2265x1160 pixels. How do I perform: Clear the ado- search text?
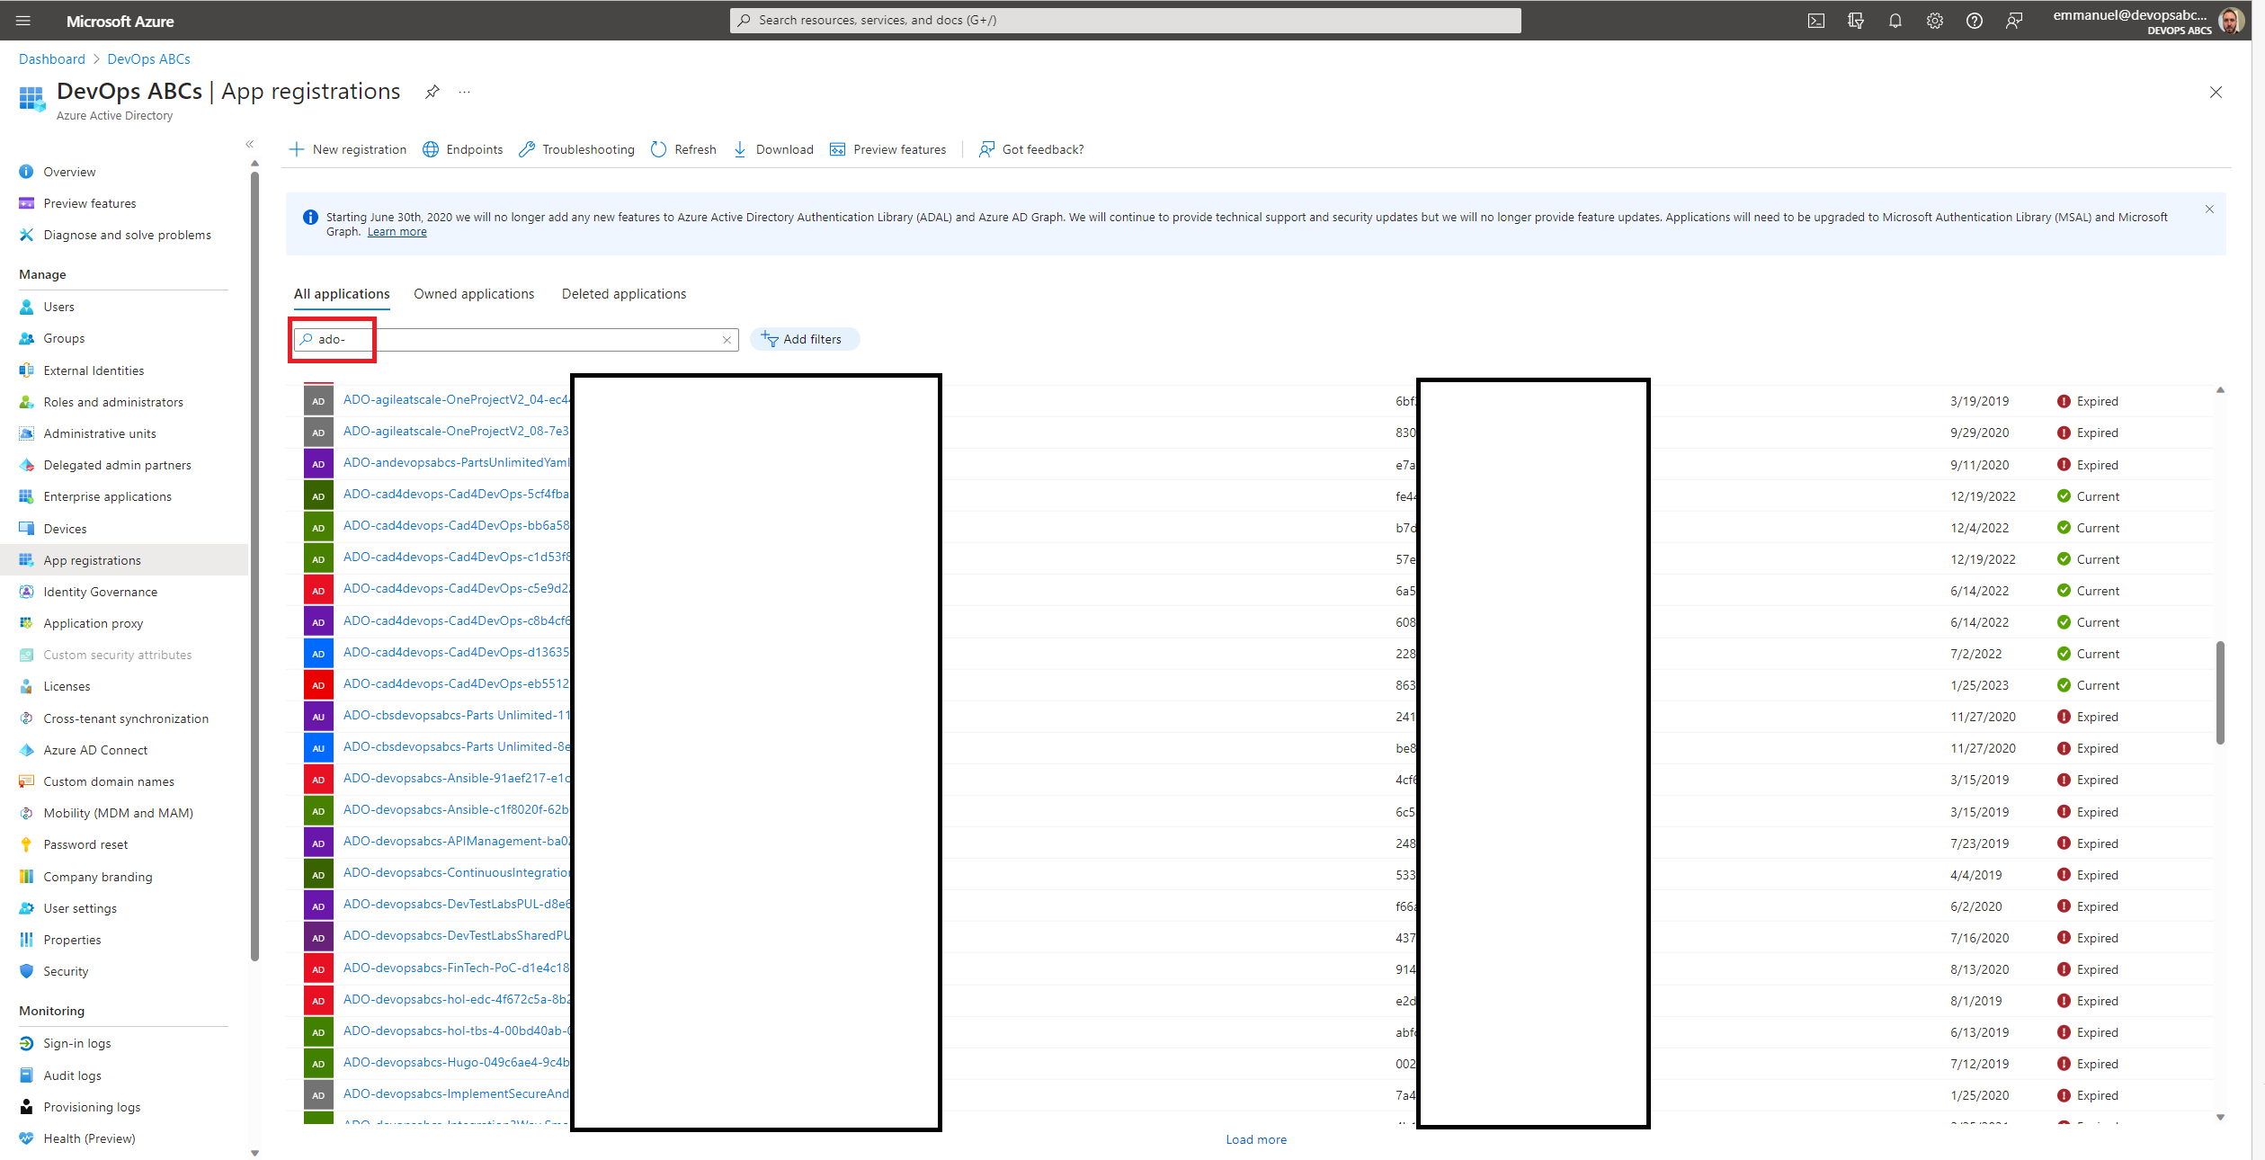727,340
